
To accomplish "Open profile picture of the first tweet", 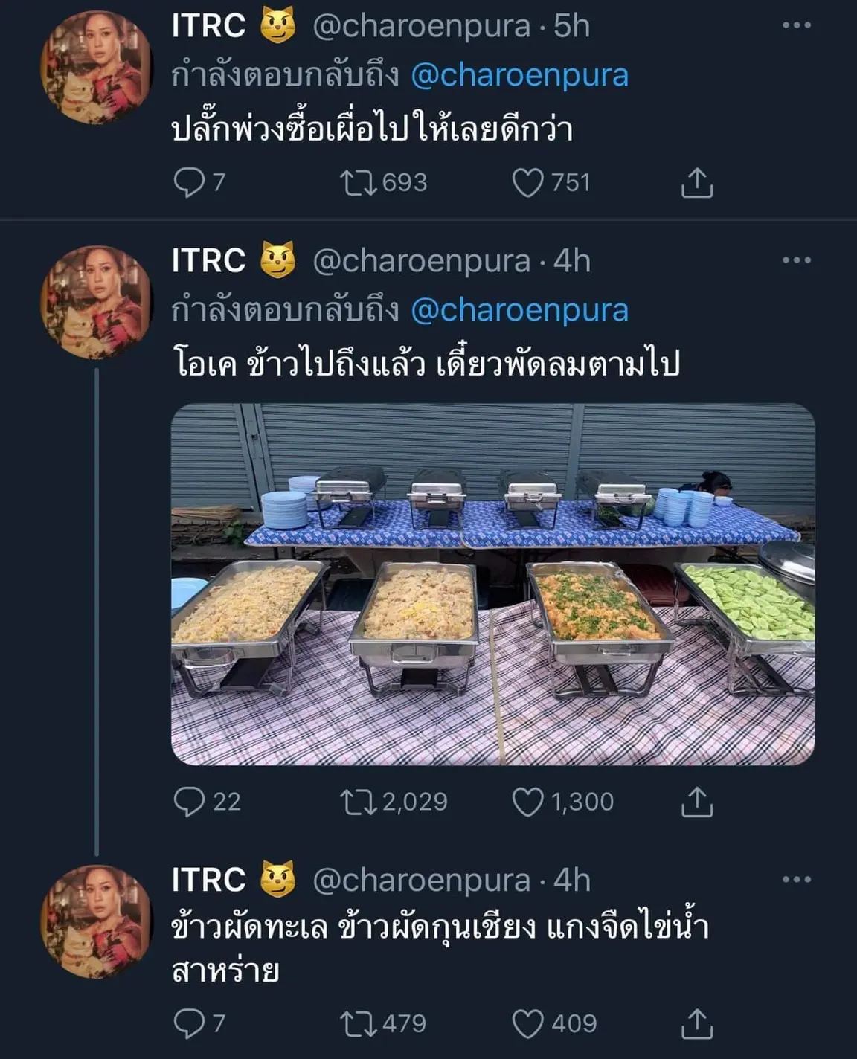I will coord(96,67).
